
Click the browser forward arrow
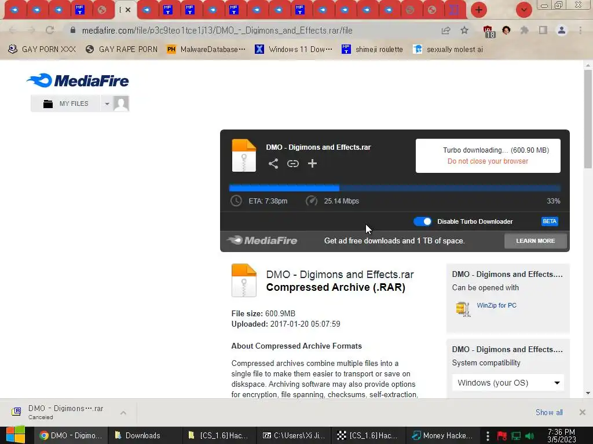click(31, 30)
